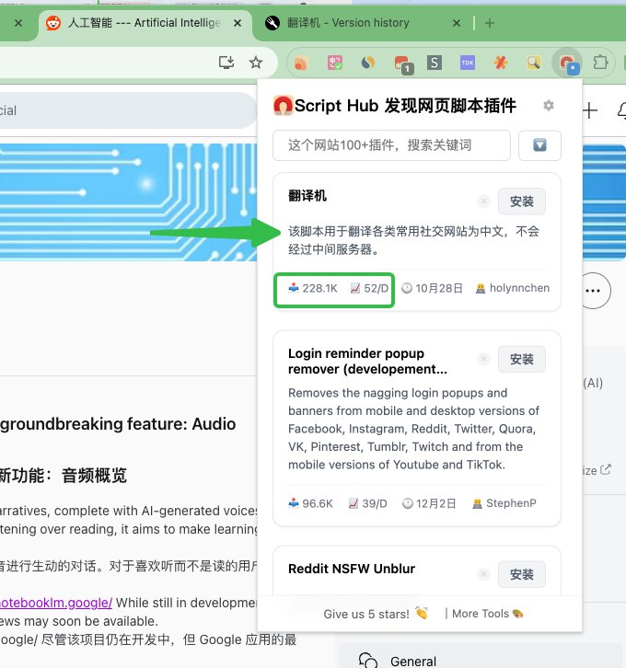This screenshot has width=626, height=668.
Task: Click the 96.6K downloads stat
Action: click(310, 503)
